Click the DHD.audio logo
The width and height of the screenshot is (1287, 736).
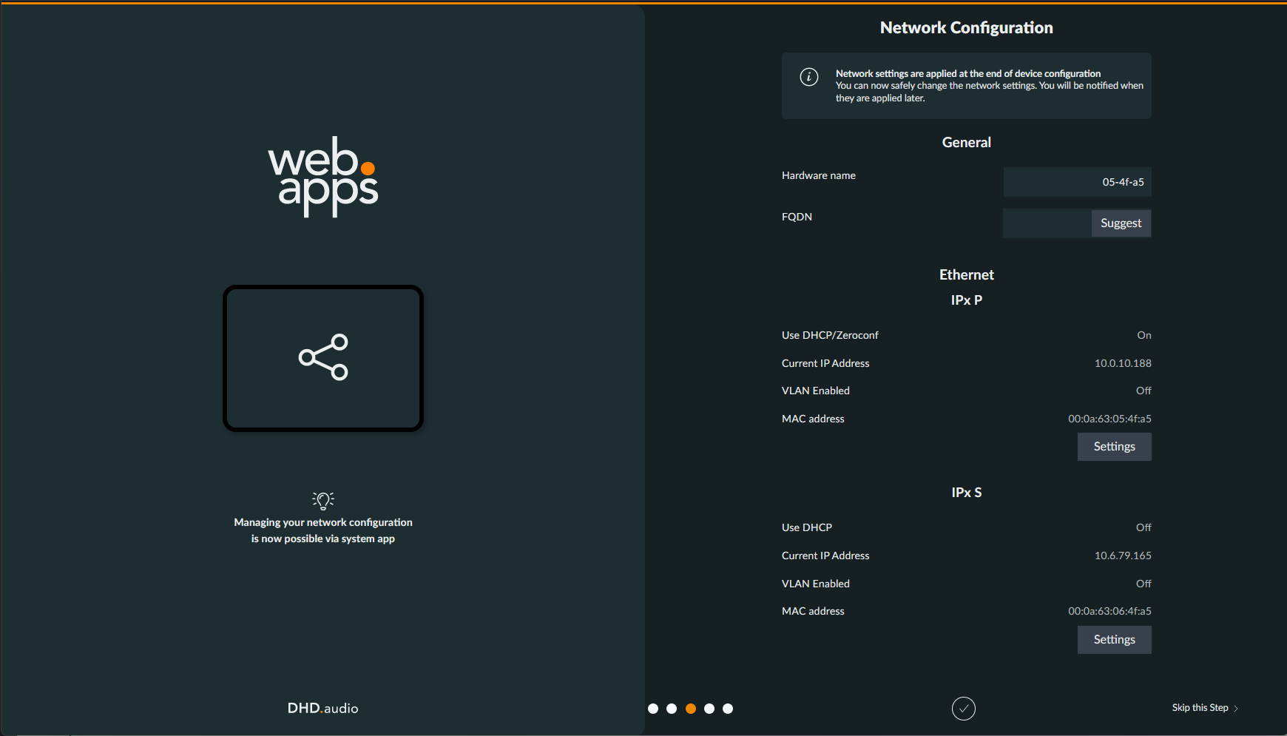(323, 709)
